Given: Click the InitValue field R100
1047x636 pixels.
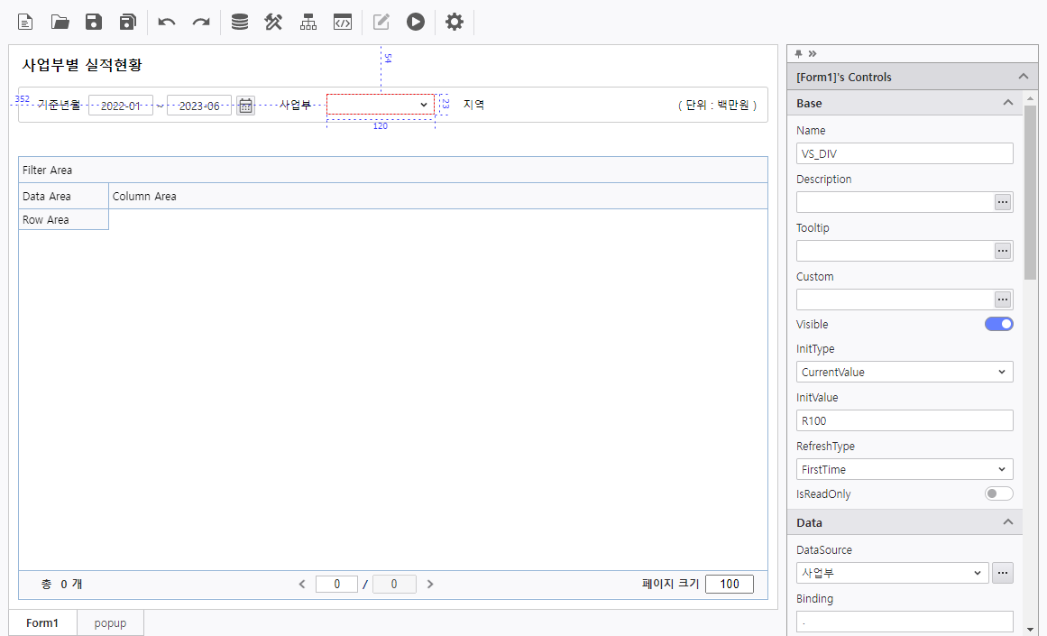Looking at the screenshot, I should pos(905,421).
